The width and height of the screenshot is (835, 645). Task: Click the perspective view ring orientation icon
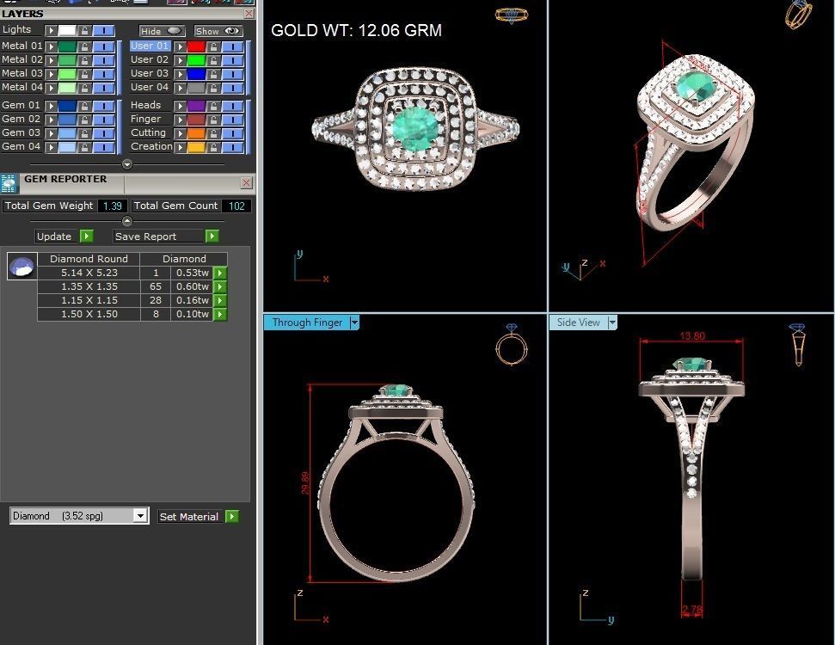pyautogui.click(x=798, y=14)
